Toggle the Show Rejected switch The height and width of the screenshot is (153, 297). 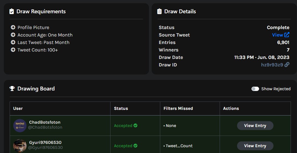tap(255, 89)
